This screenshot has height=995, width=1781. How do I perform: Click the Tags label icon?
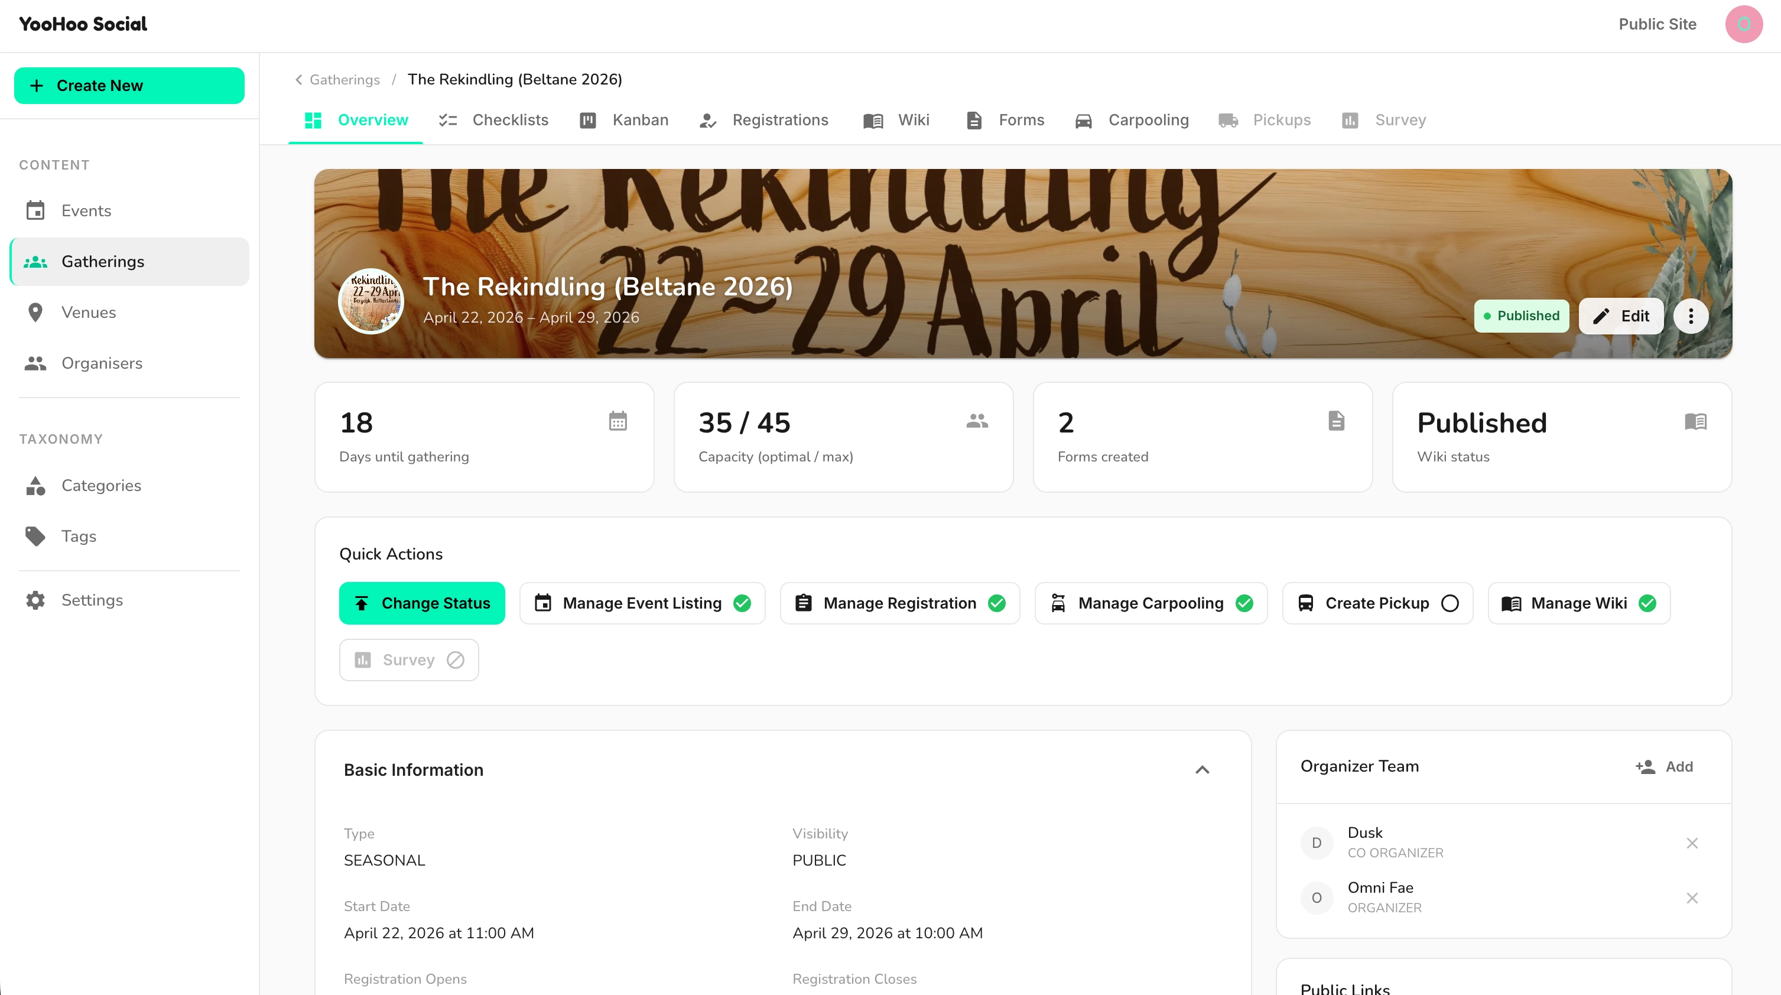point(35,536)
